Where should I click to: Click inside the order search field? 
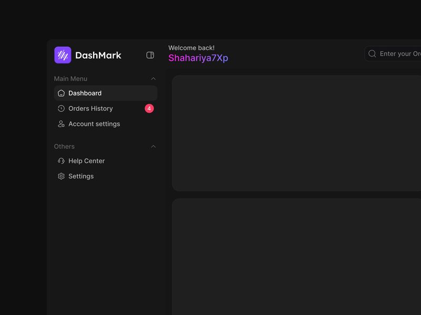(x=400, y=54)
